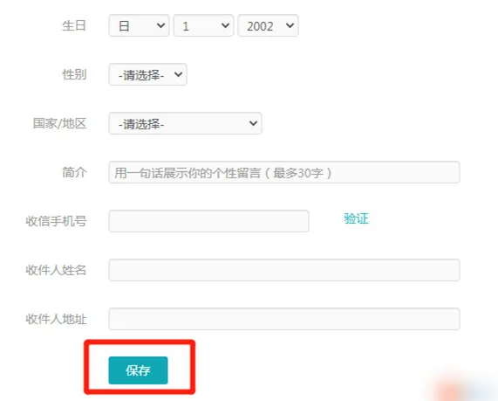
Task: Click the chevron arrow of month dropdown
Action: (161, 25)
